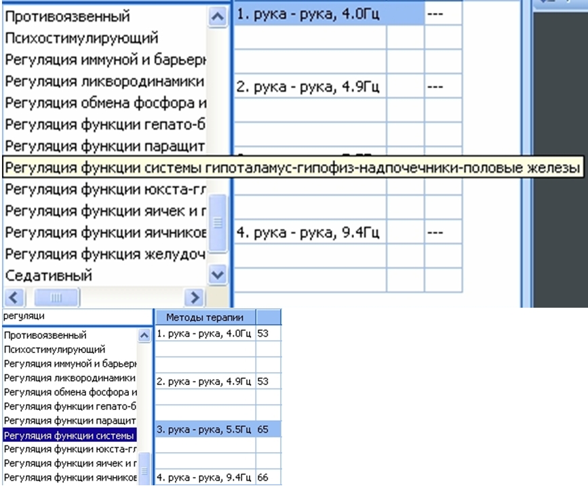
Task: Select 'Регуляция функции яичек и г' in the smaller list
Action: pyautogui.click(x=70, y=464)
